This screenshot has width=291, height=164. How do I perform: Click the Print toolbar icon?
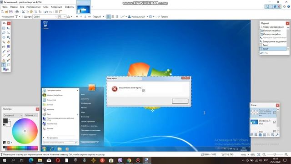pyautogui.click(x=17, y=12)
